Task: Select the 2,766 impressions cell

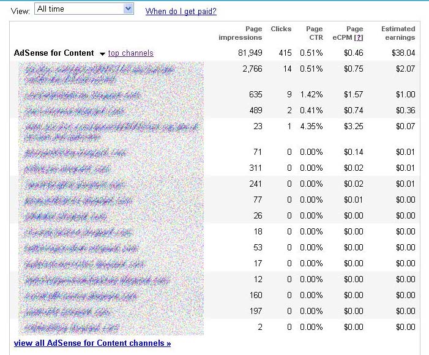Action: click(x=252, y=69)
